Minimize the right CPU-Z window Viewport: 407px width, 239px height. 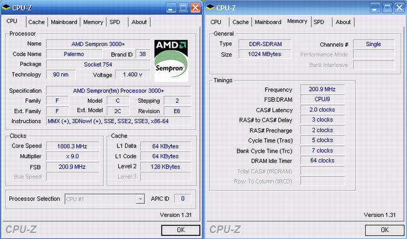[374, 8]
